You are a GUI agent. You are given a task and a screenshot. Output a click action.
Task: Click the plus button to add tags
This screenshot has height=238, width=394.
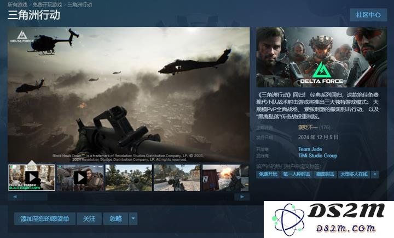(x=375, y=174)
